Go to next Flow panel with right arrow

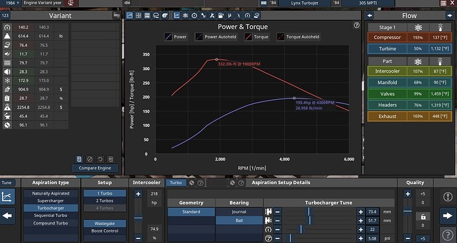[x=449, y=15]
